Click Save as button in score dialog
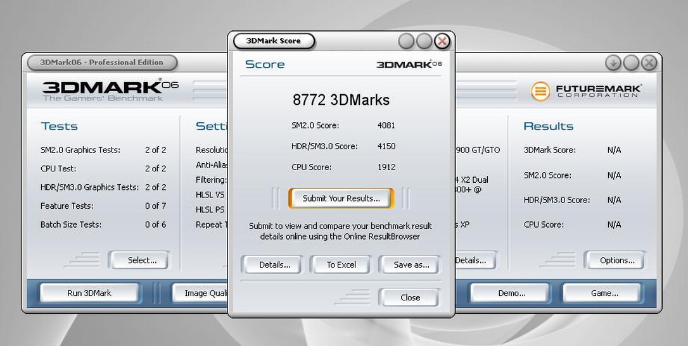The image size is (688, 346). pyautogui.click(x=411, y=264)
